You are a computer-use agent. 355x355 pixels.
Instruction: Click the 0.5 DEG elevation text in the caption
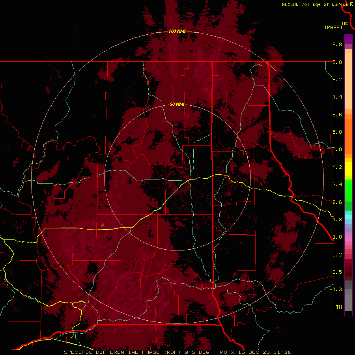[198, 352]
